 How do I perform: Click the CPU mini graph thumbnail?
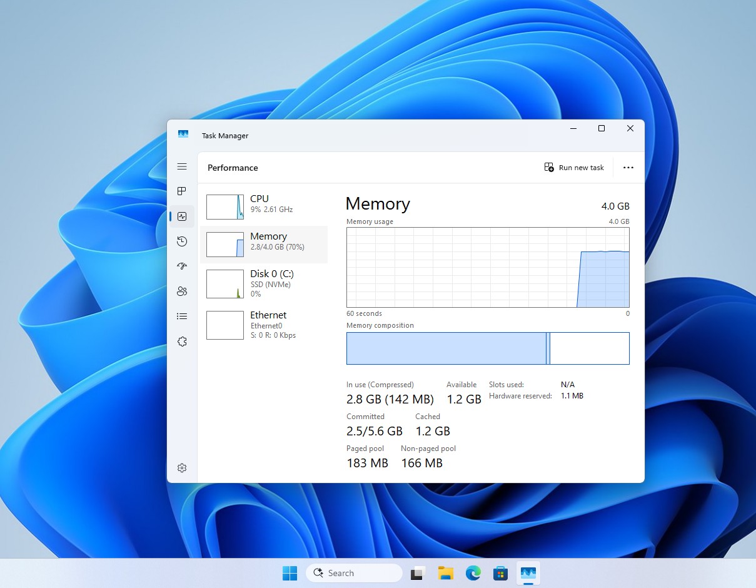pyautogui.click(x=225, y=206)
